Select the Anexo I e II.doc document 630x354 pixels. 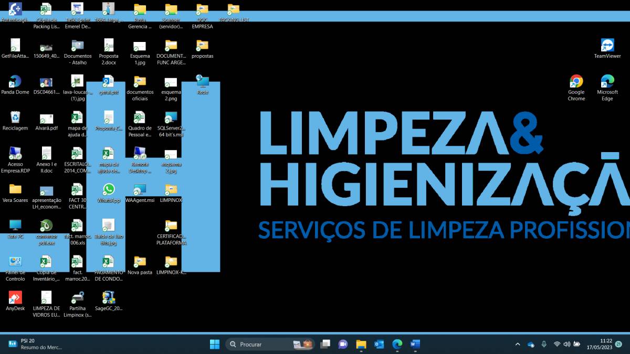pos(46,160)
